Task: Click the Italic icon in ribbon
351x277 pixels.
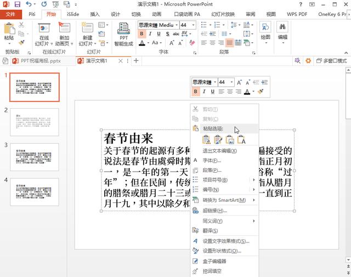Action: coord(150,34)
